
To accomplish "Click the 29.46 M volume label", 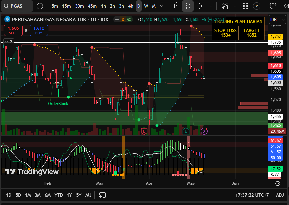I will point(277,131).
